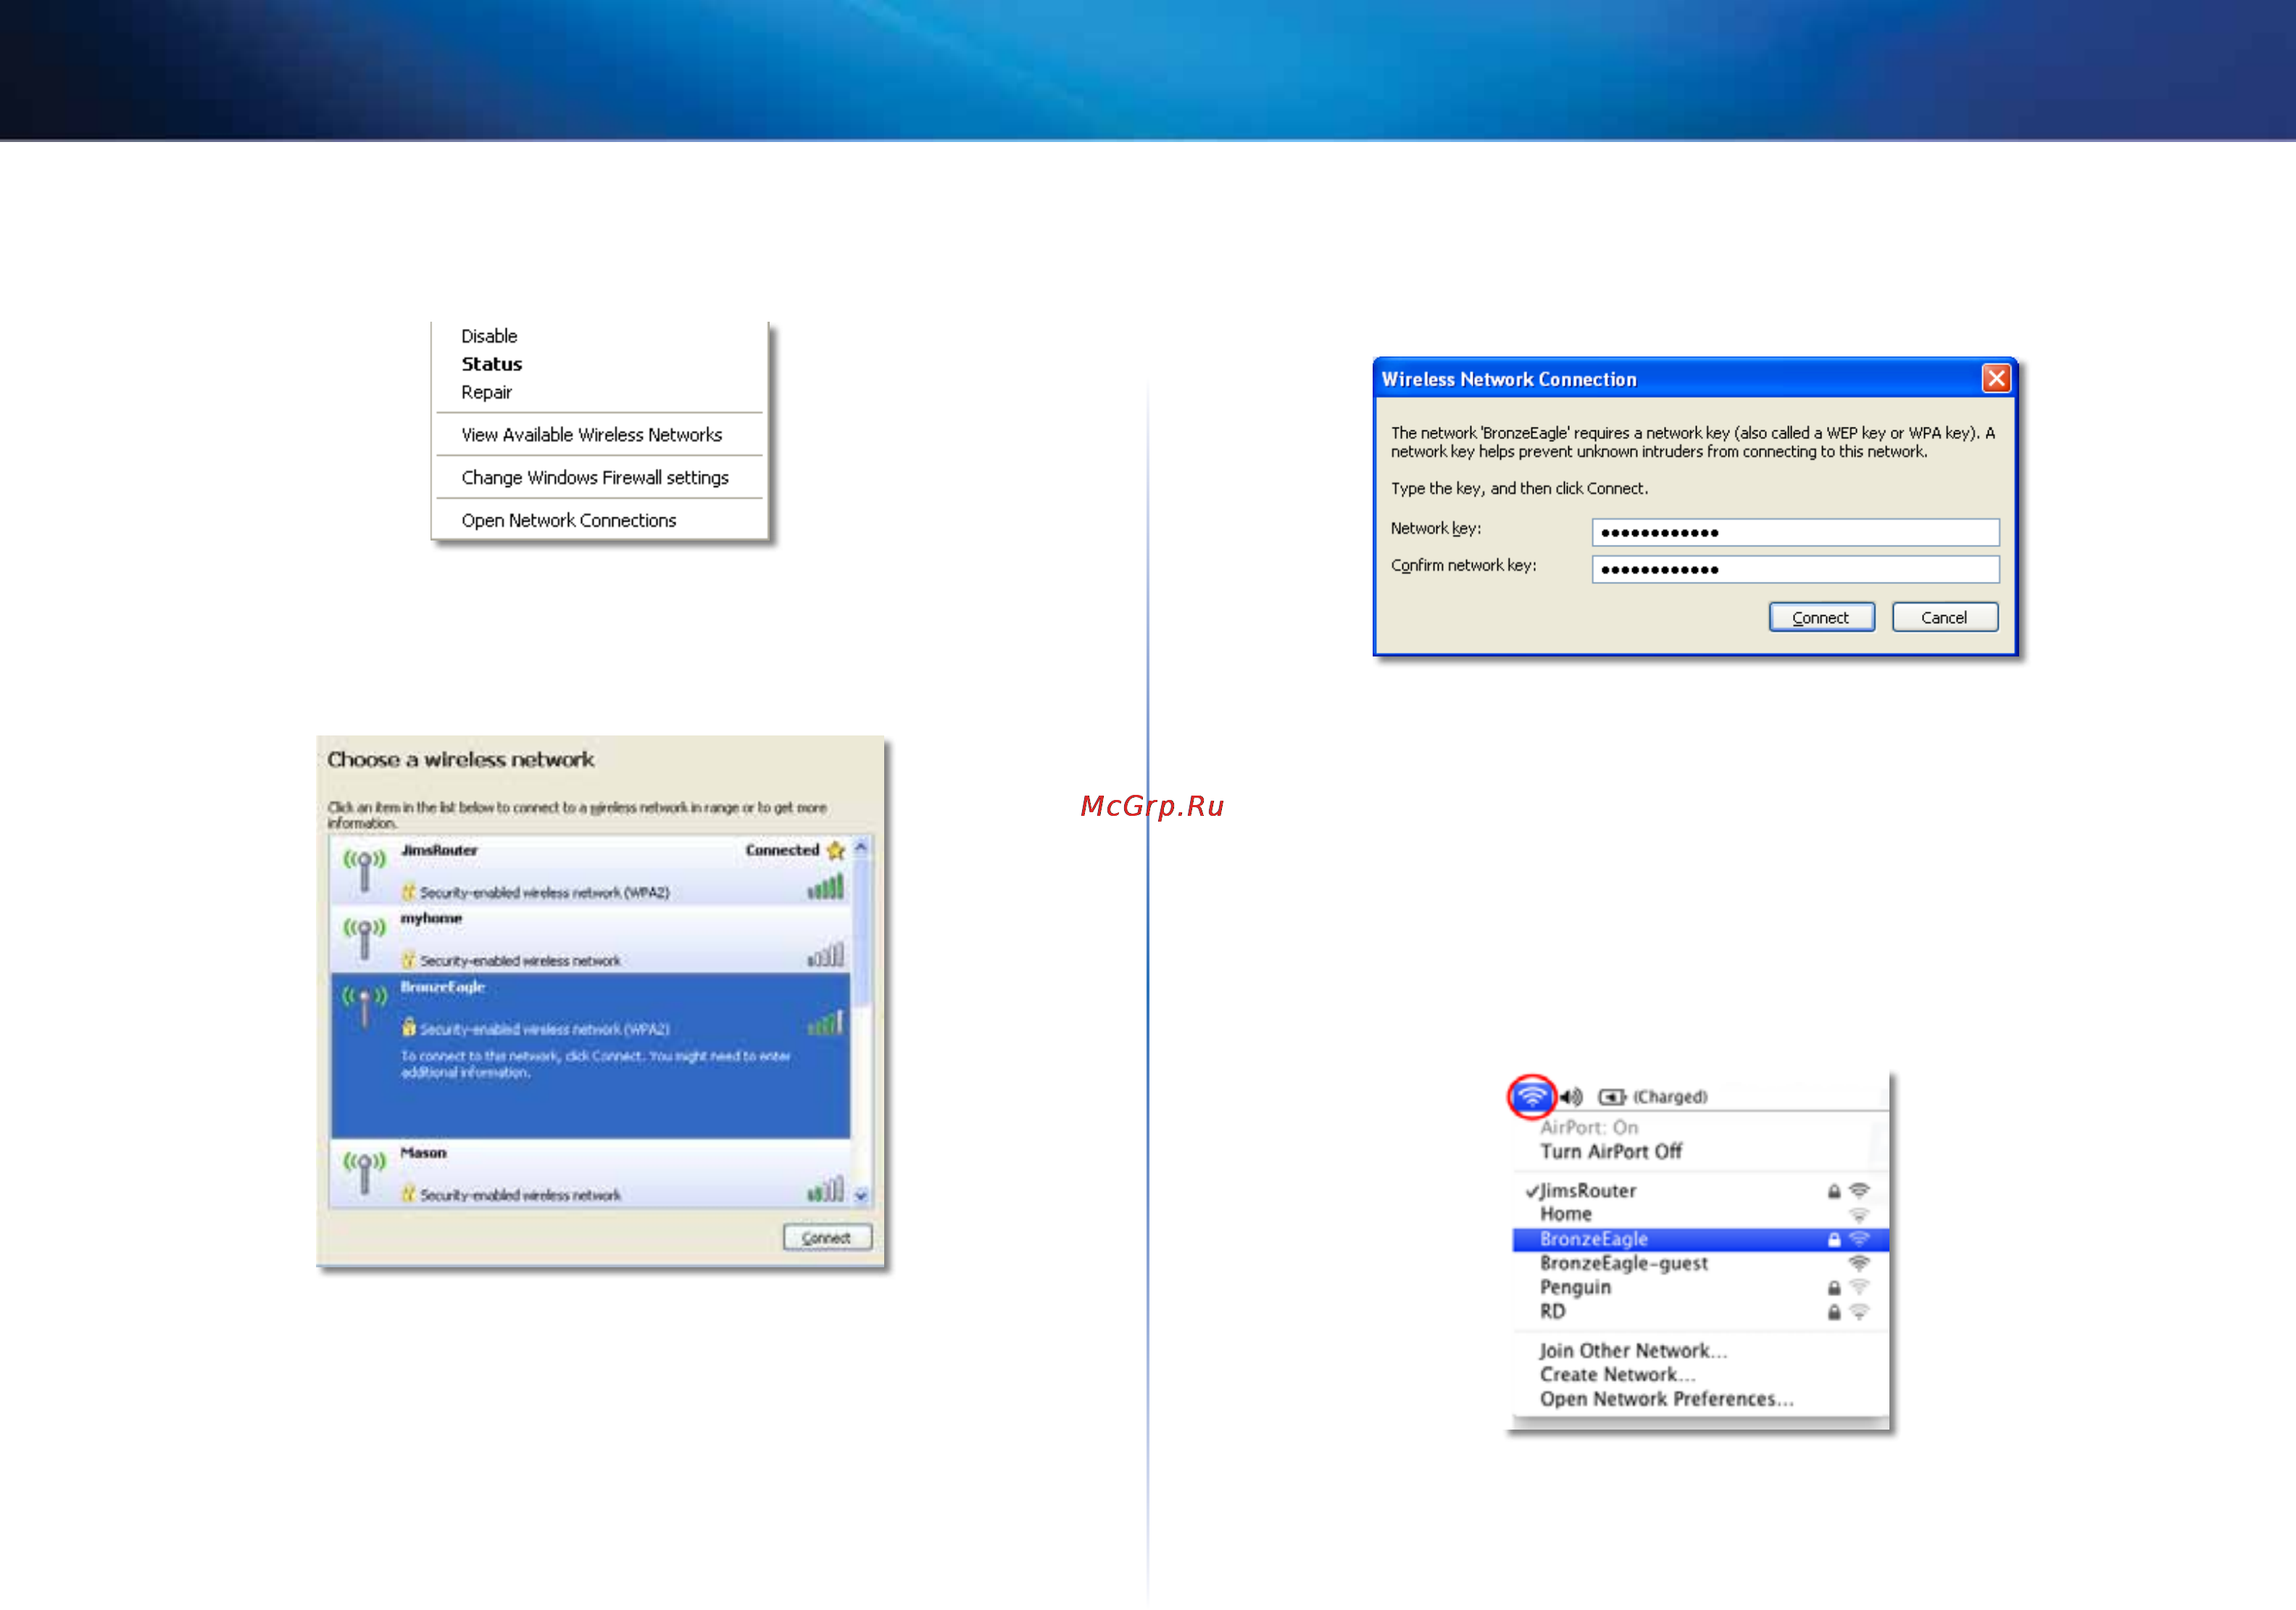Viewport: 2296px width, 1610px height.
Task: Choose Status from the context menu
Action: [491, 364]
